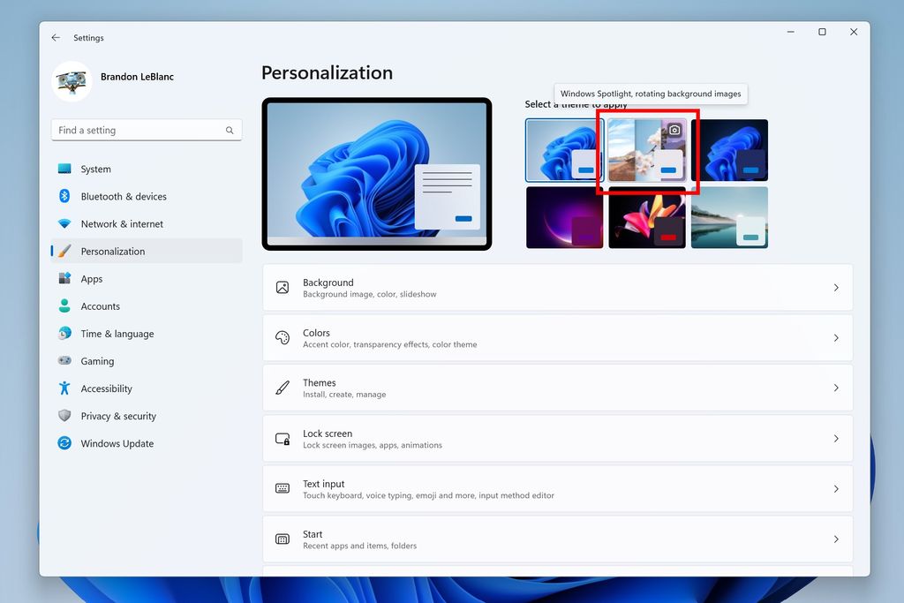Screen dimensions: 904x603
Task: Click the back arrow at the top
Action: pyautogui.click(x=55, y=37)
